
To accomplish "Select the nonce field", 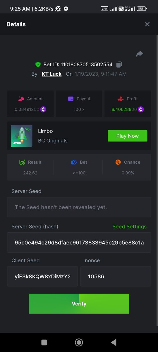I will (116, 276).
